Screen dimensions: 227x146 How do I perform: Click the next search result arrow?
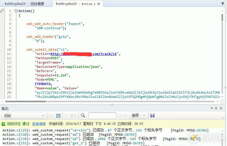(x=126, y=116)
